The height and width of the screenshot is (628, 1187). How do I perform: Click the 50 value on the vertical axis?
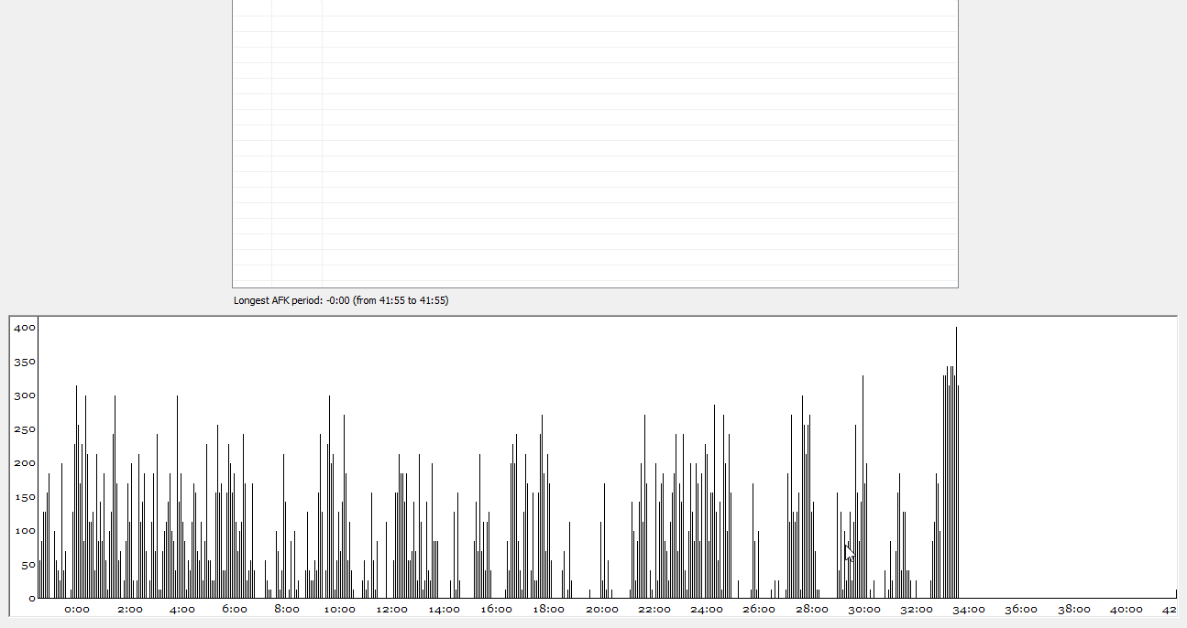pyautogui.click(x=28, y=565)
